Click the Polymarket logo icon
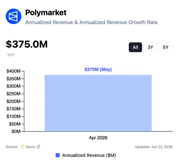Image resolution: width=179 pixels, height=167 pixels. pos(13,16)
